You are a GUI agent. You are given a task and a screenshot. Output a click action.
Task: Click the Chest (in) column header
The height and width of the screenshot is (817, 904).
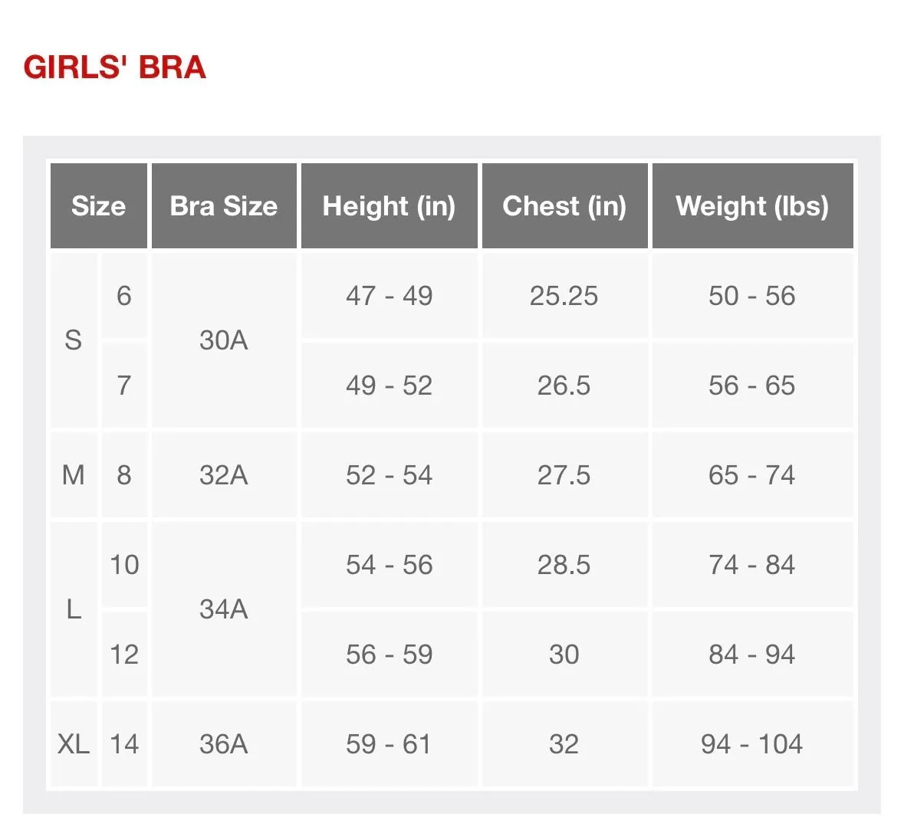(564, 205)
